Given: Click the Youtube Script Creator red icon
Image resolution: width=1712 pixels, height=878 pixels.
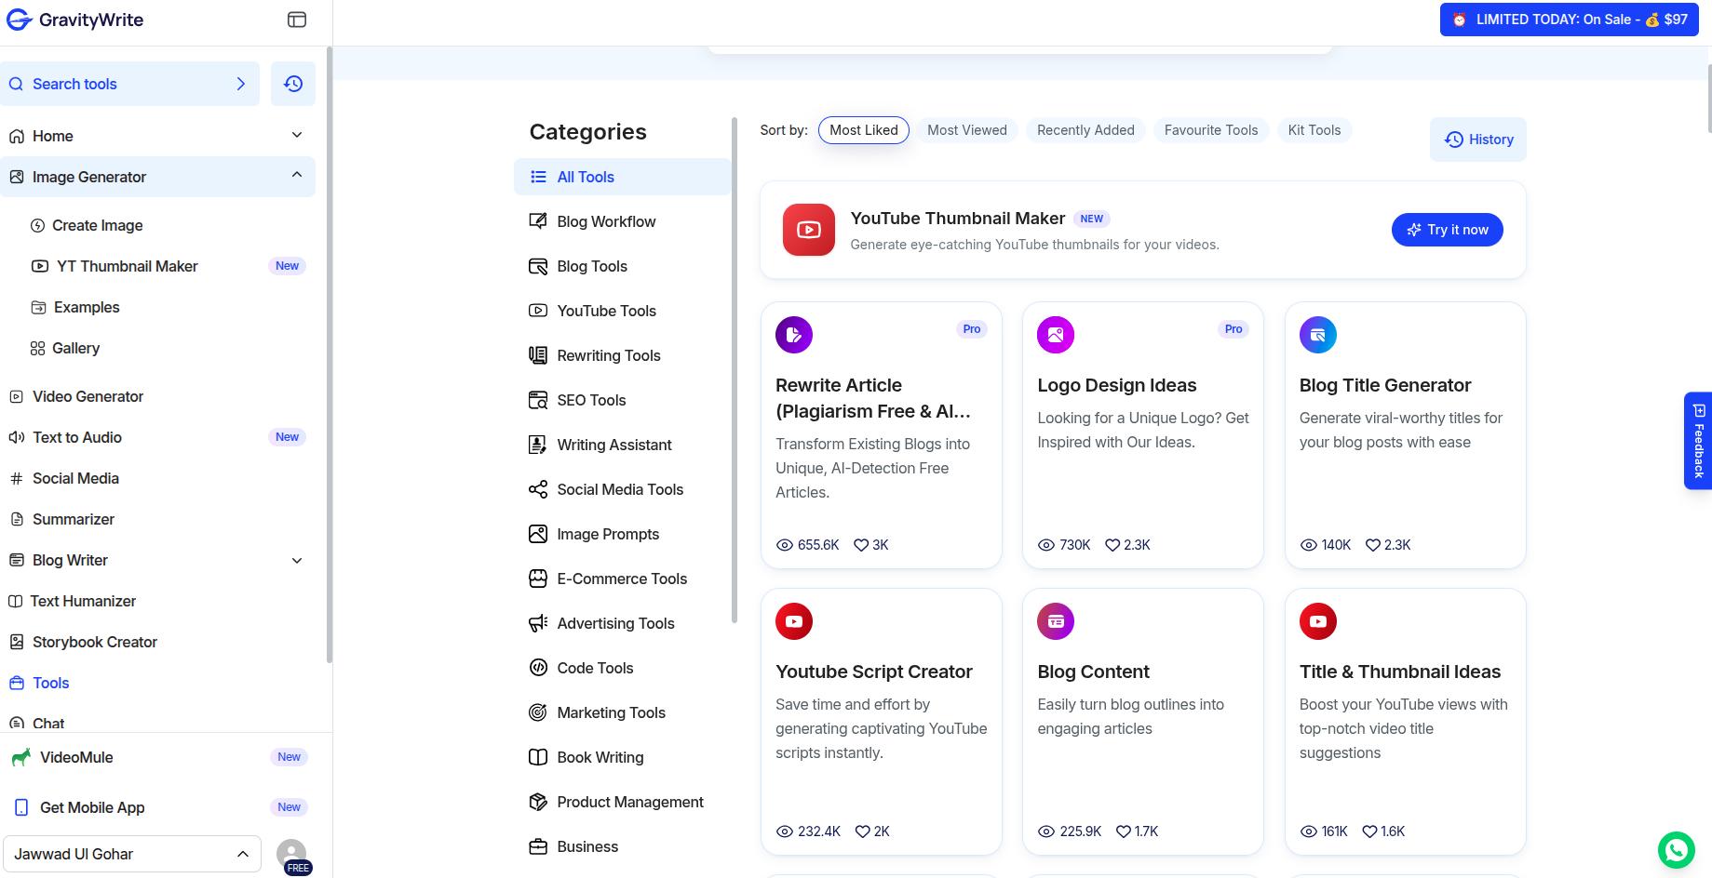Looking at the screenshot, I should (794, 621).
